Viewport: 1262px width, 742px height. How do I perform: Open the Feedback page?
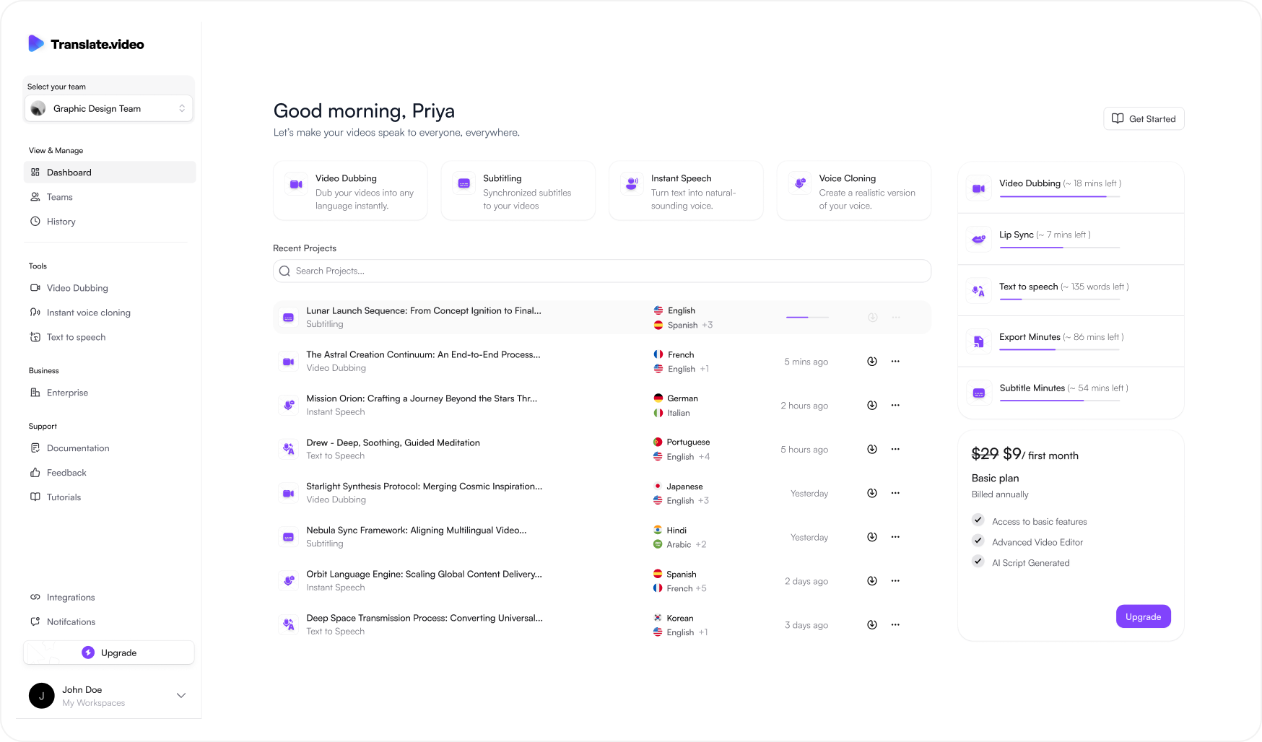click(58, 473)
